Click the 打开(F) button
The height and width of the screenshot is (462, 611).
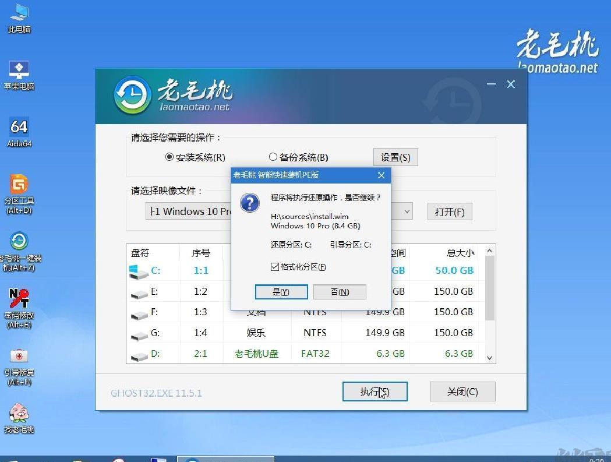[x=450, y=211]
